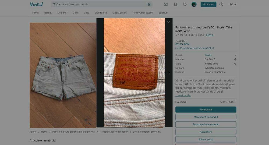269x145 pixels.
Task: Open Levi's Pantaloni scurți breadcrumb link
Action: 147,132
